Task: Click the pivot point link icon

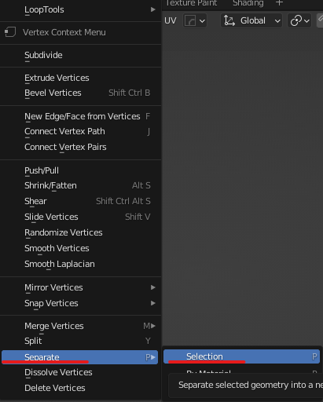Action: point(296,20)
